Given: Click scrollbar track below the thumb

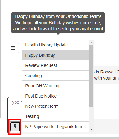Looking at the screenshot, I should pyautogui.click(x=91, y=117).
